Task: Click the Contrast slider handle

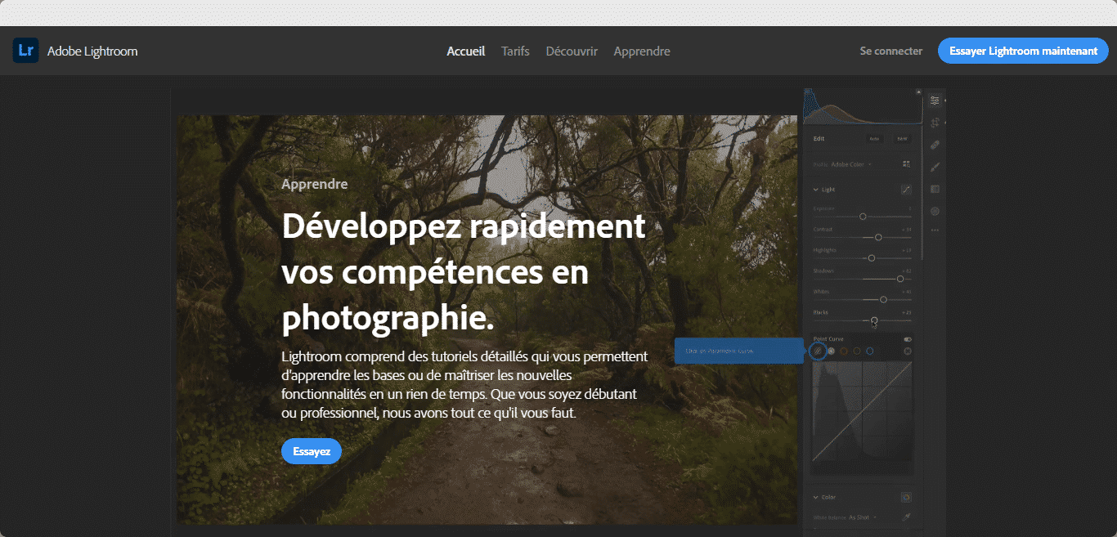Action: point(878,237)
